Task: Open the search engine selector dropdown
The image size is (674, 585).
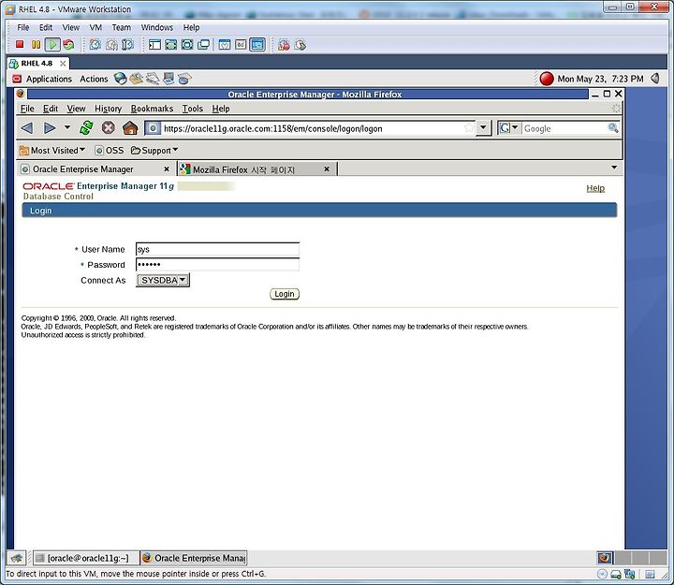Action: [509, 127]
